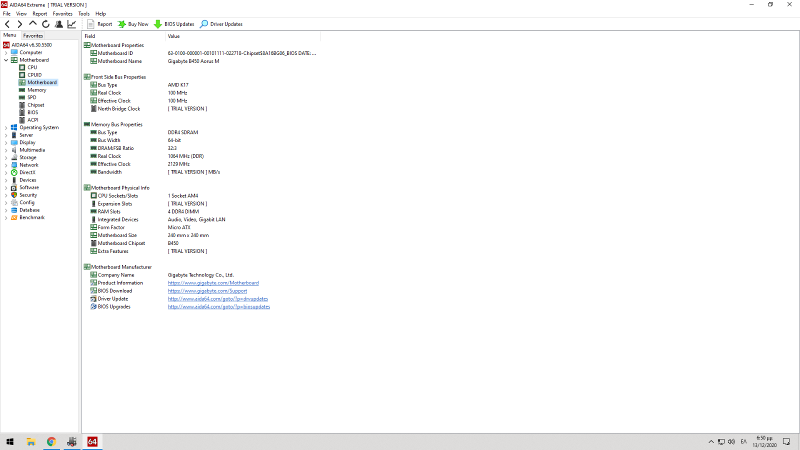Expand the Display tree node

pyautogui.click(x=6, y=142)
